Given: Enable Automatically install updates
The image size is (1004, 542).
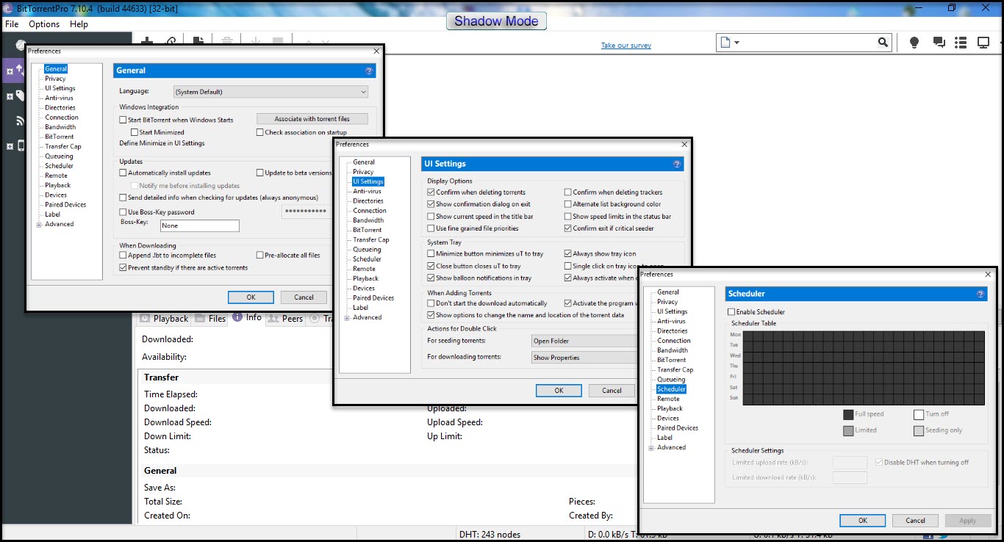Looking at the screenshot, I should [x=123, y=173].
